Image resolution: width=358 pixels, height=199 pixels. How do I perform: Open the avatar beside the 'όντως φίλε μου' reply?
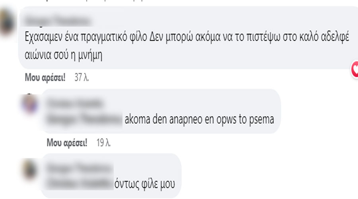pyautogui.click(x=30, y=169)
